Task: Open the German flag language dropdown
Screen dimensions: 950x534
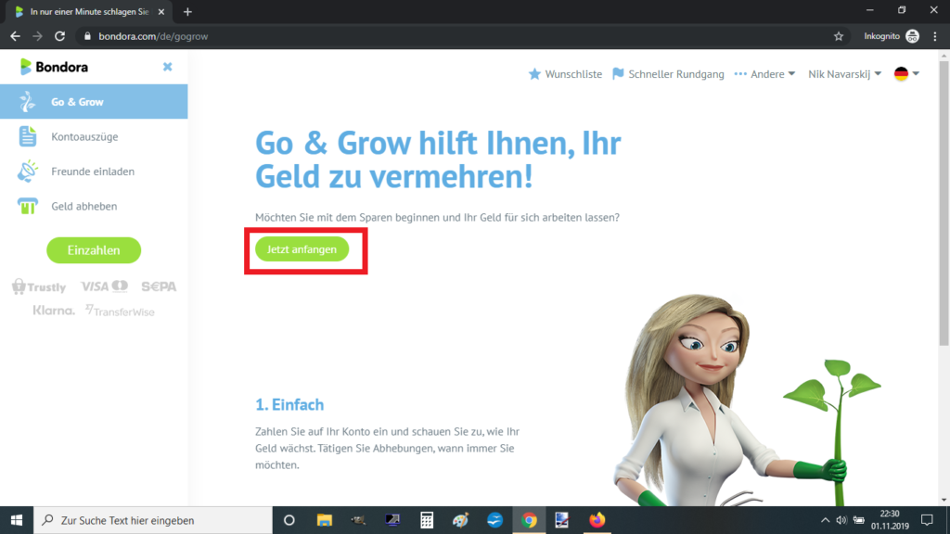Action: pos(906,74)
